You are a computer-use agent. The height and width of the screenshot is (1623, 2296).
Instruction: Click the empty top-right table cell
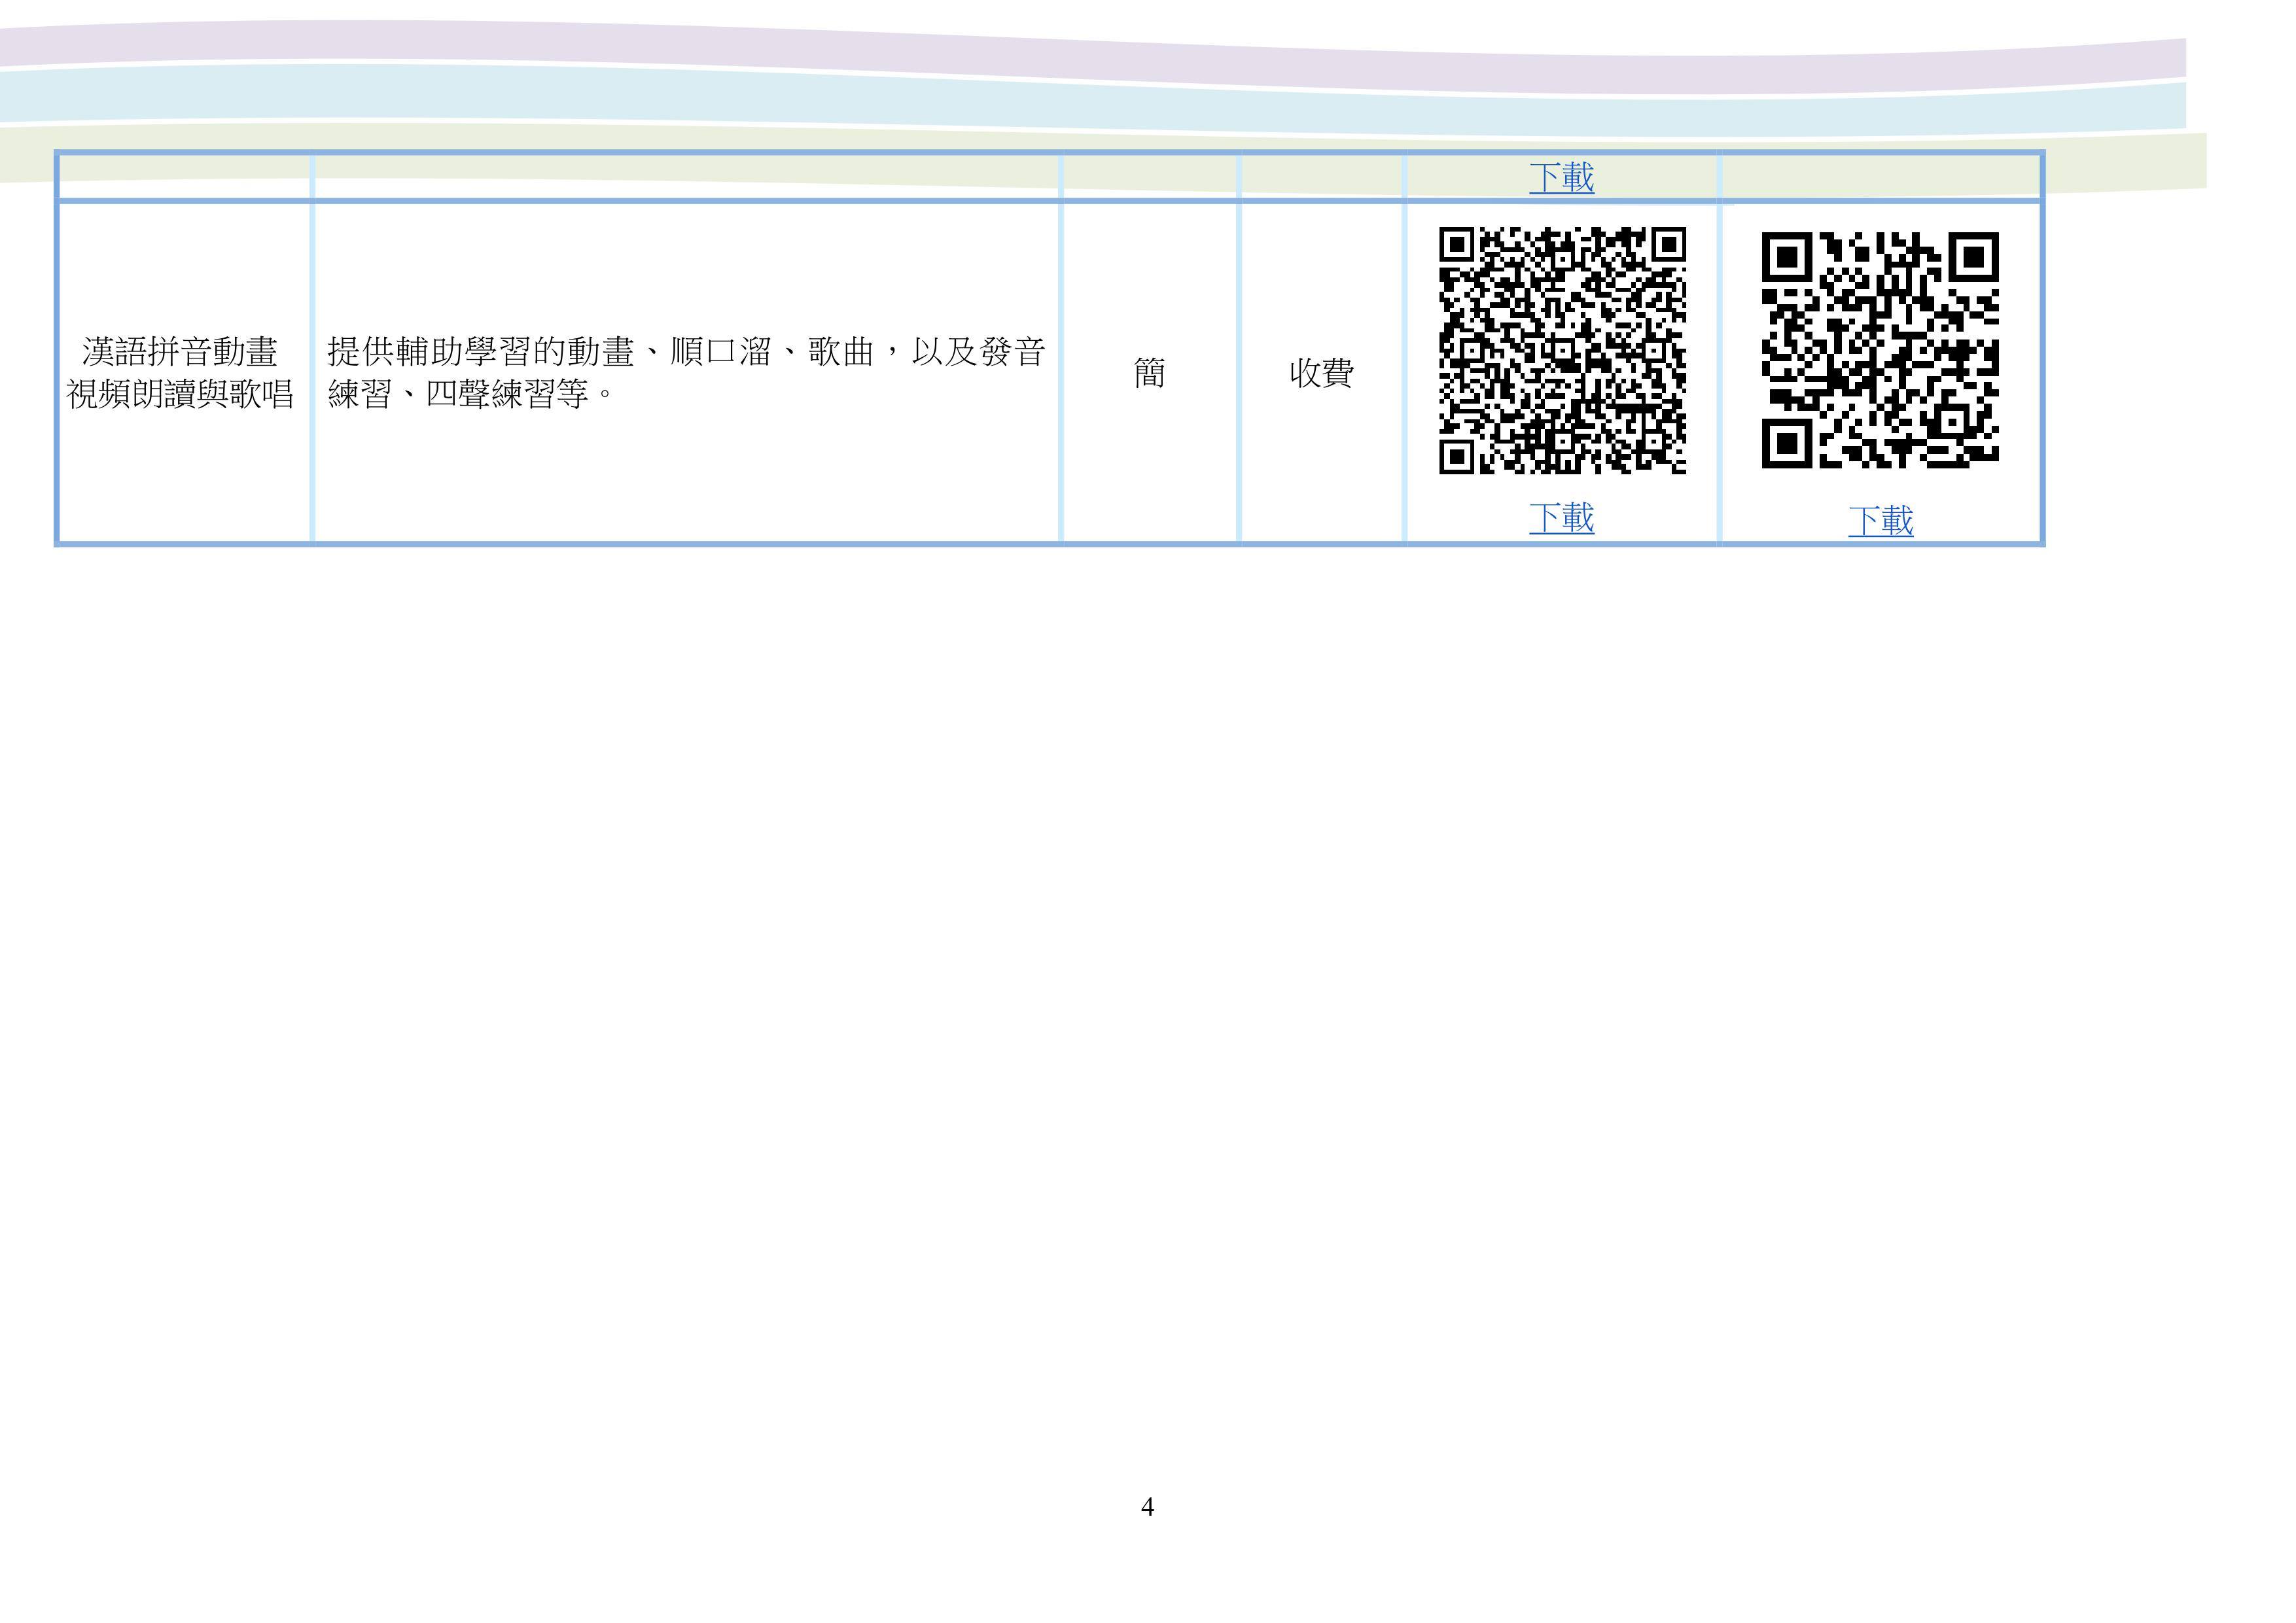pos(1880,178)
